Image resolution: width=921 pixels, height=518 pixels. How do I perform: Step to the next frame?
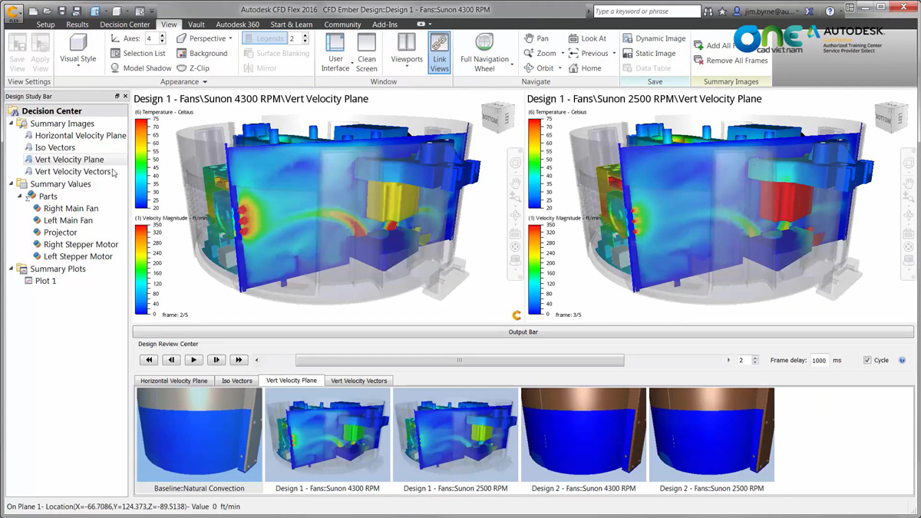(x=216, y=360)
